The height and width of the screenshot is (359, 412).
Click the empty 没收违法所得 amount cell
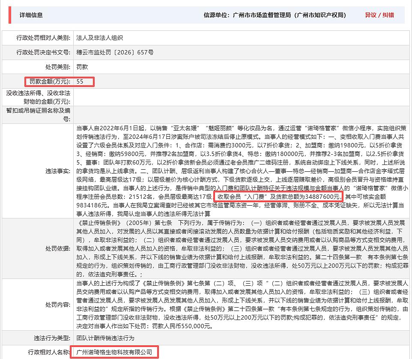click(242, 97)
